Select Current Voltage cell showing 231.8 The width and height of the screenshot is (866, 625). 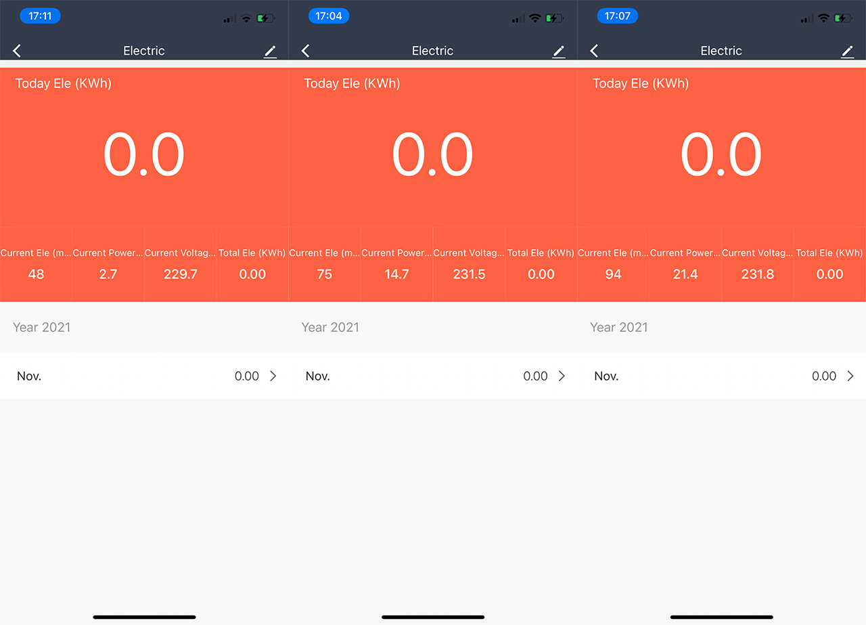(758, 264)
